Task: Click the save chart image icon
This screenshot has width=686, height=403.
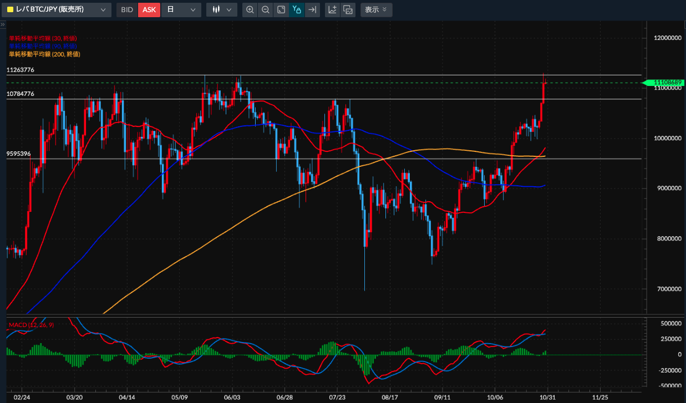Action: click(348, 9)
